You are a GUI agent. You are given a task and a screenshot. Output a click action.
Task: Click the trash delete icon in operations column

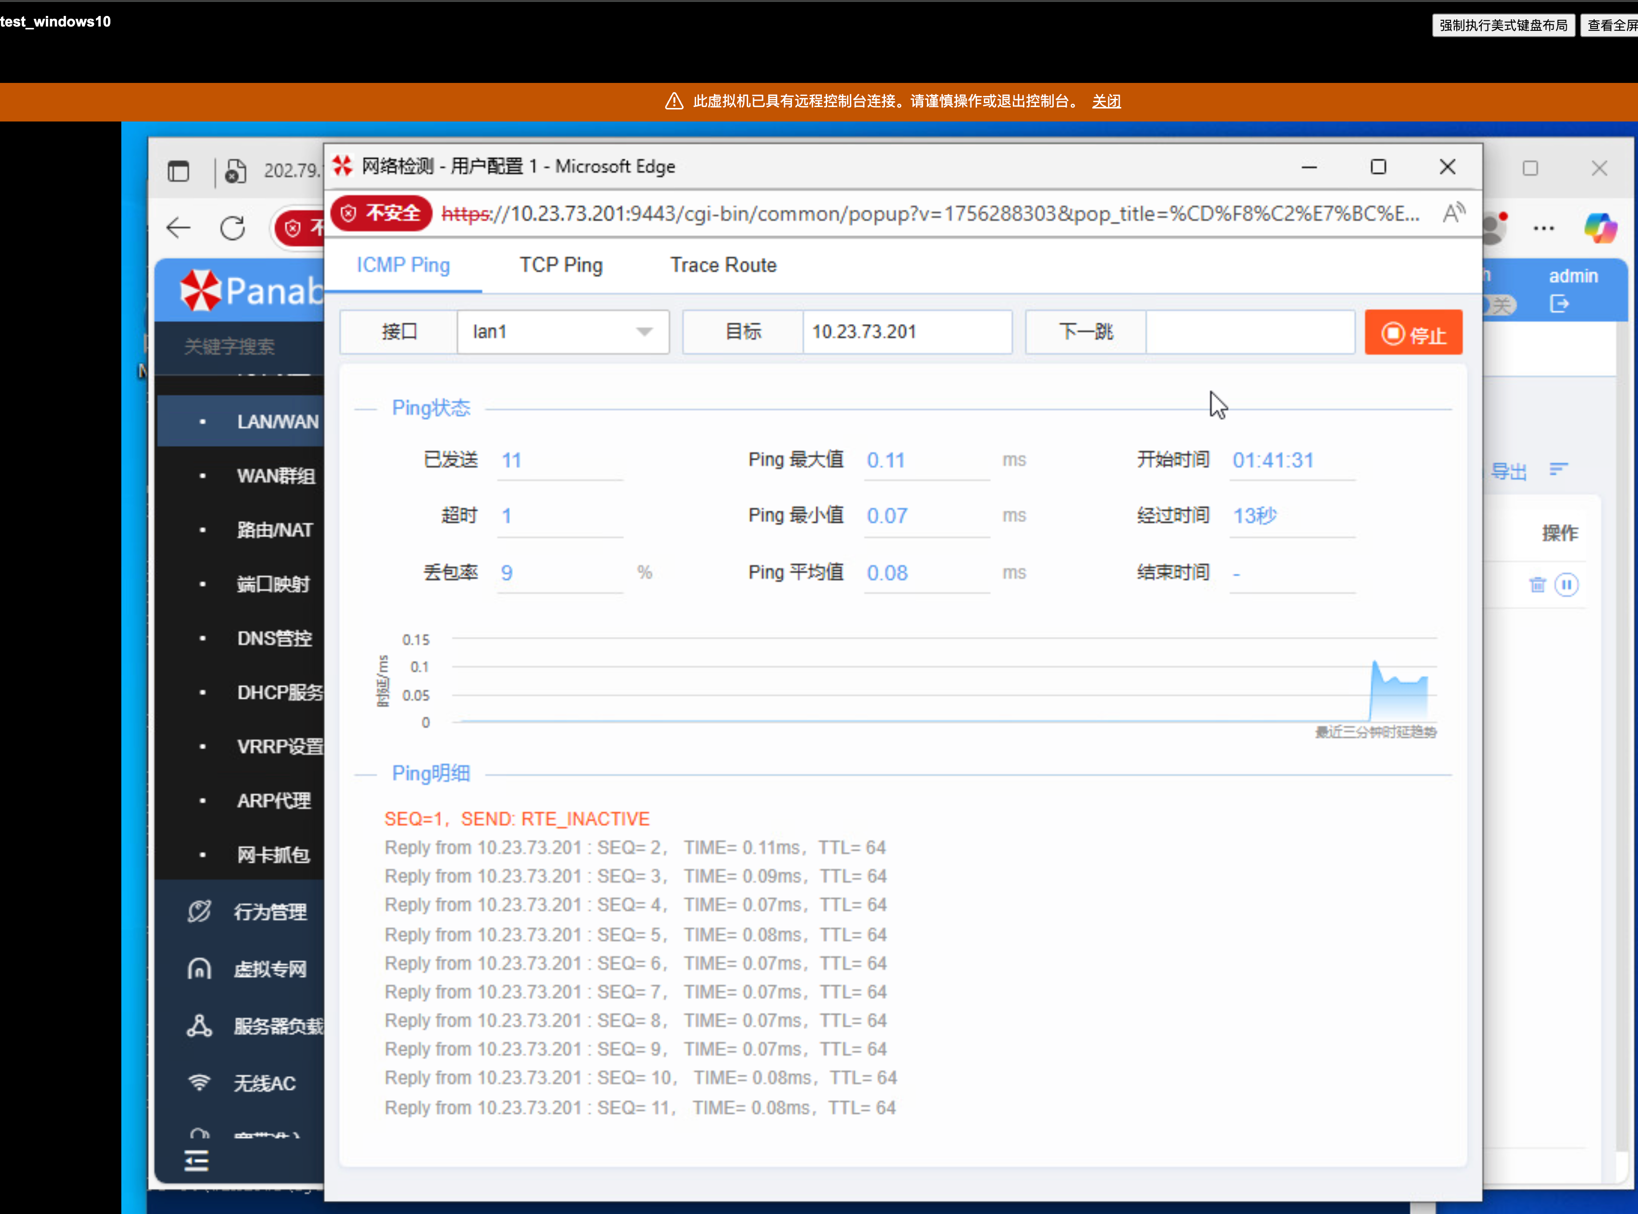click(1537, 585)
